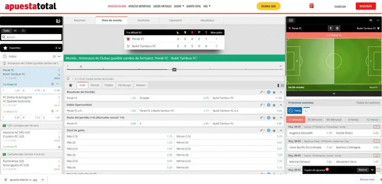Viewport: 382px width, 184px height.
Task: Click the Mostrar todo downloads link
Action: [x=367, y=180]
